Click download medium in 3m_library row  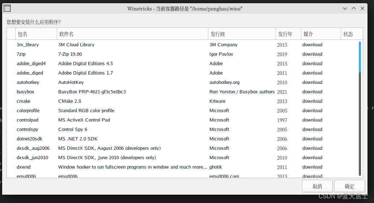point(312,45)
